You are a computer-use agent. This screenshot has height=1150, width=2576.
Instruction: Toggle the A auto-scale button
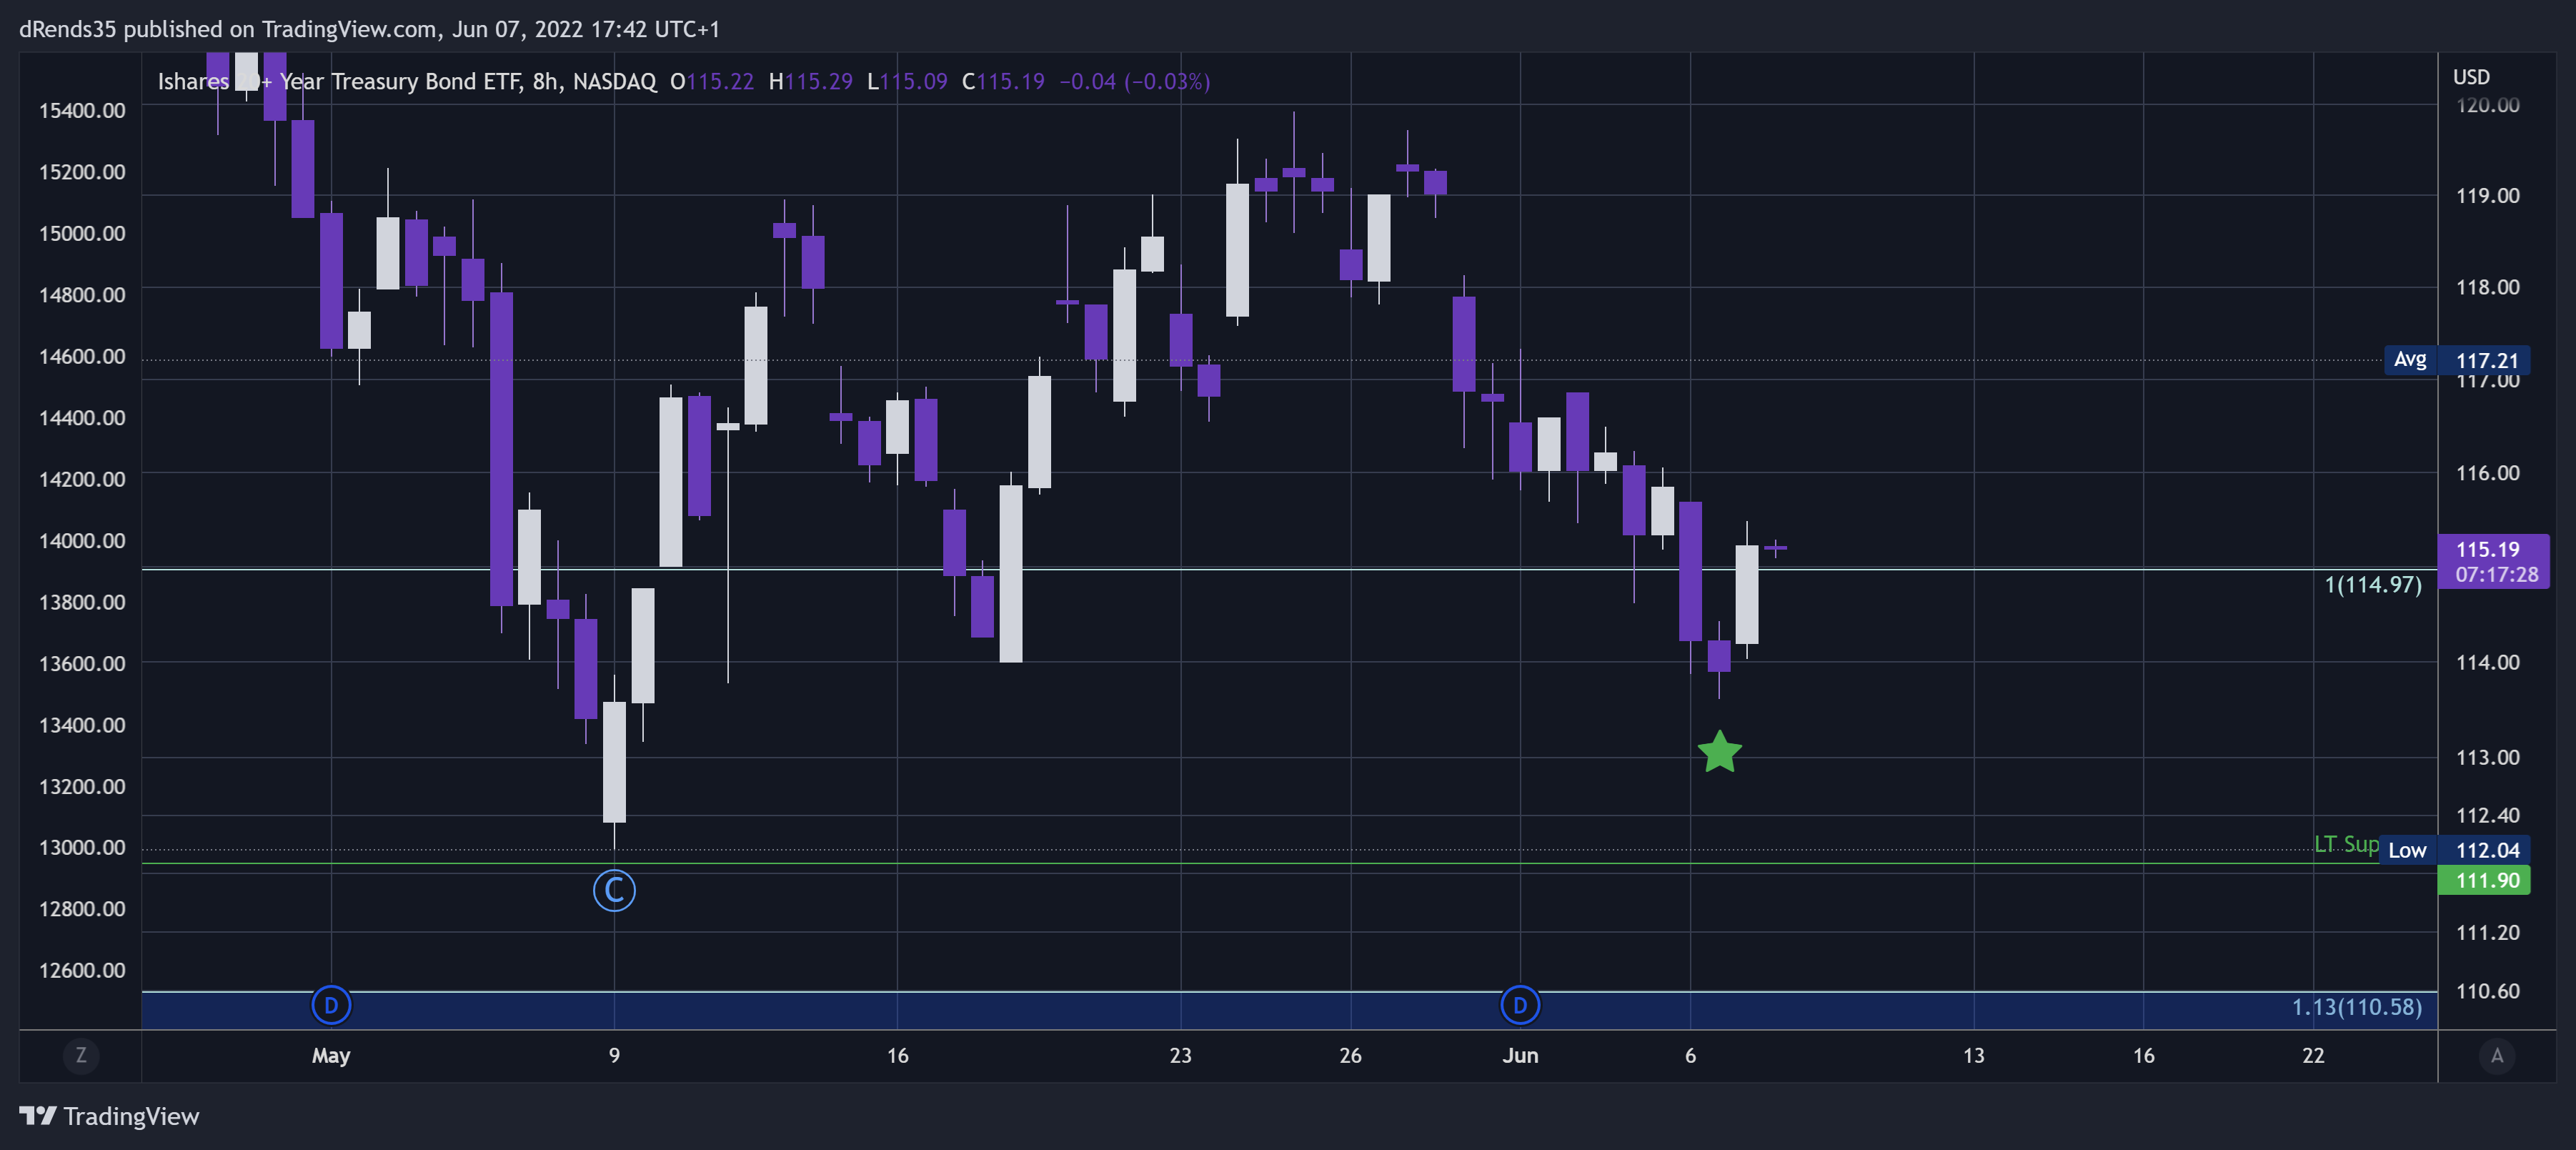[x=2496, y=1055]
